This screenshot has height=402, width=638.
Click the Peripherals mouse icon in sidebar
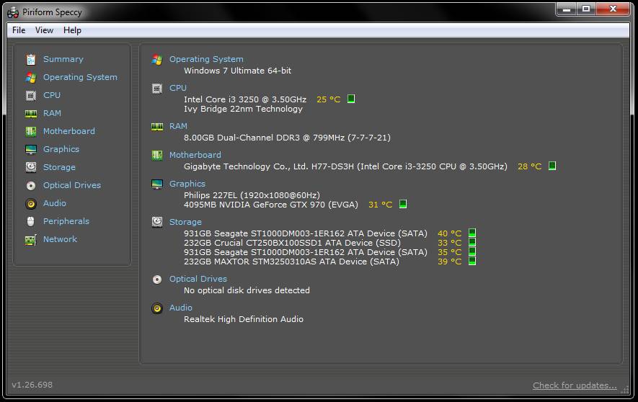(30, 221)
